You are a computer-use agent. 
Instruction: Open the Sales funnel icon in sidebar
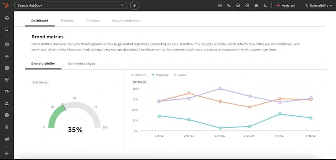click(7, 80)
